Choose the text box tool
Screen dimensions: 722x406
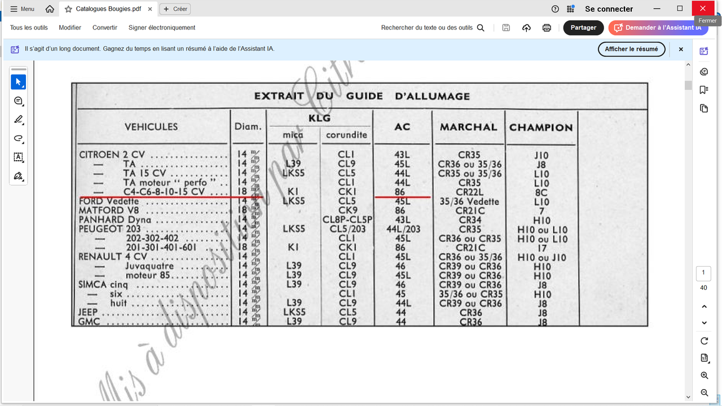point(18,157)
